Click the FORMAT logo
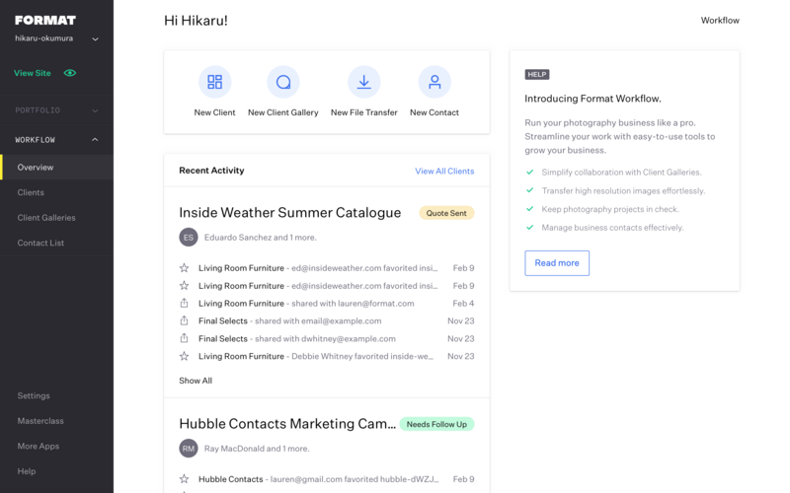 click(x=45, y=20)
